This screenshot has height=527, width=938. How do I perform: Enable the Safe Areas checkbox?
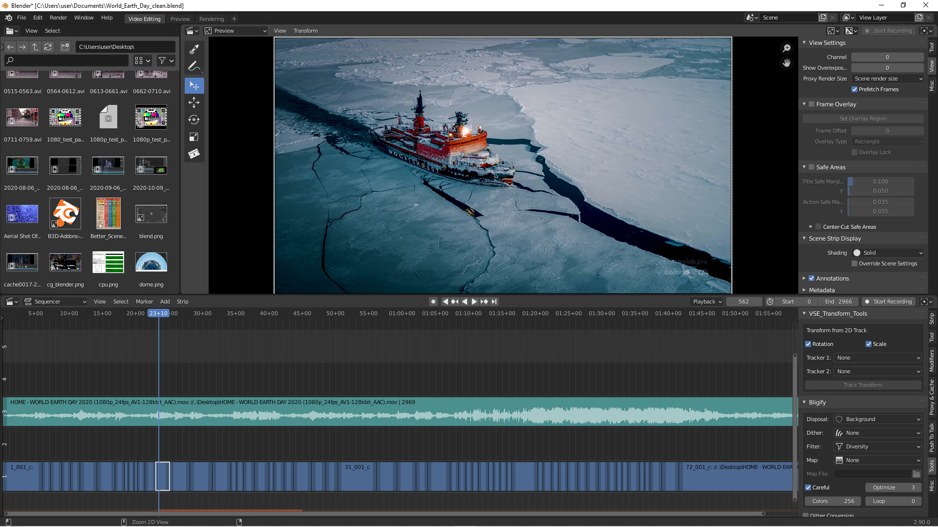[x=811, y=167]
